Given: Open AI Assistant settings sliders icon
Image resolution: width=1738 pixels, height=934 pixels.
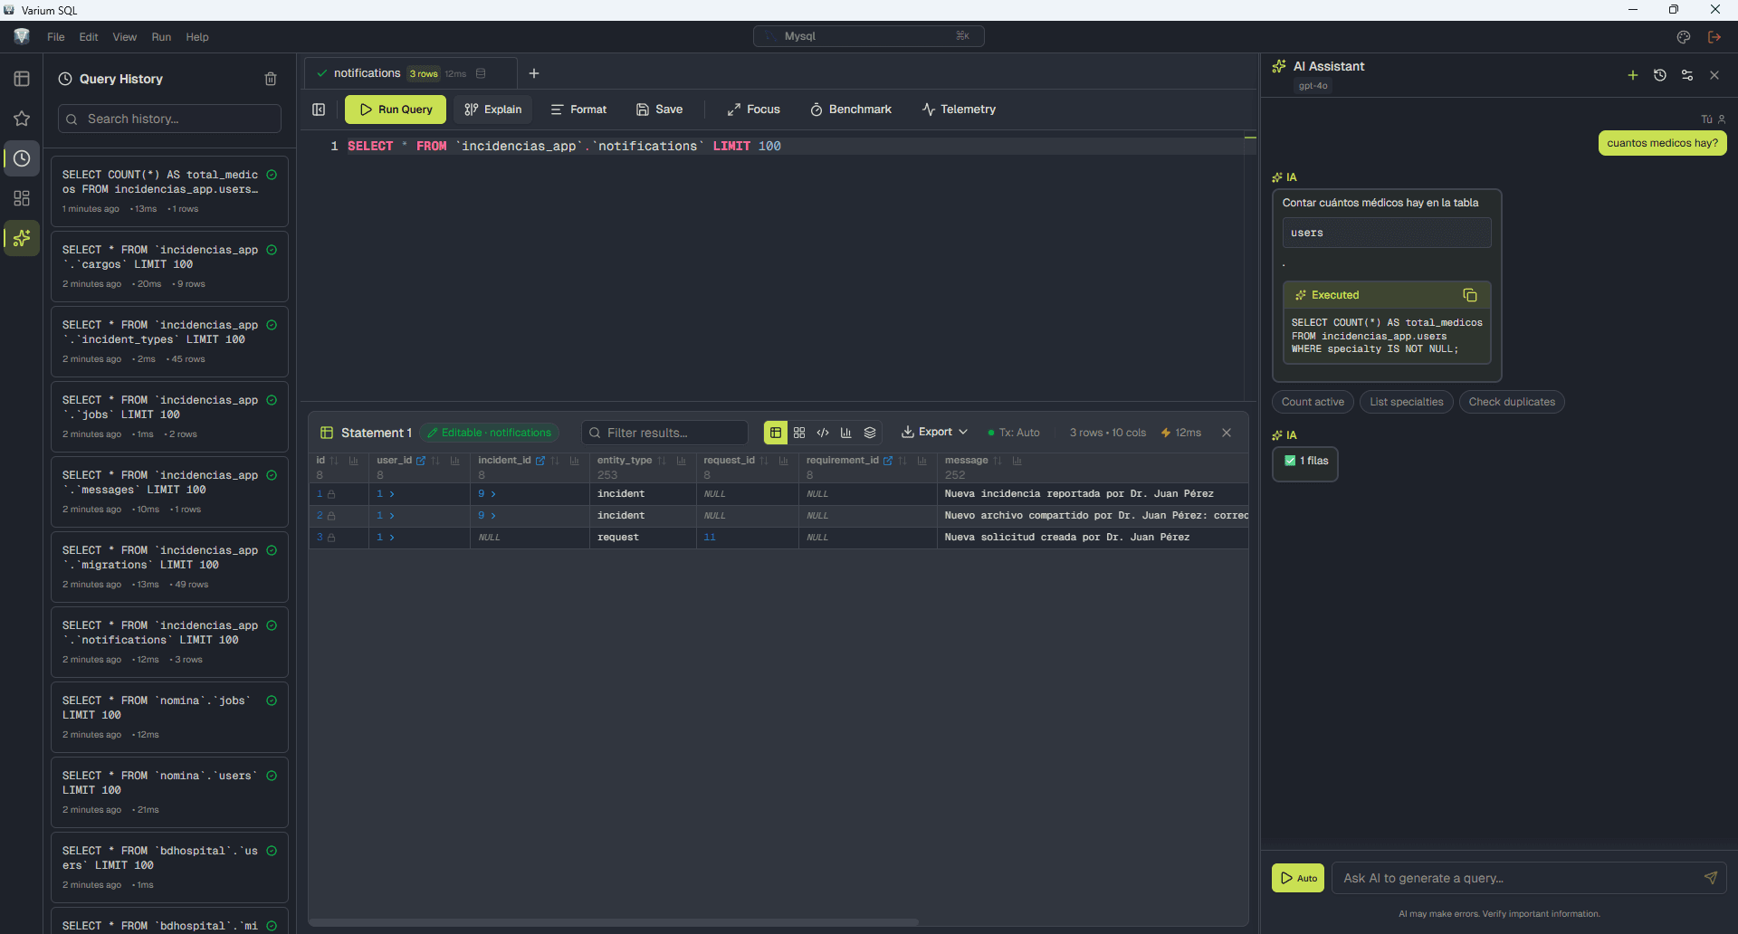Looking at the screenshot, I should click(1686, 75).
